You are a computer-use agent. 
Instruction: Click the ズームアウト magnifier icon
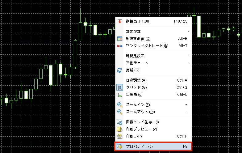point(120,112)
